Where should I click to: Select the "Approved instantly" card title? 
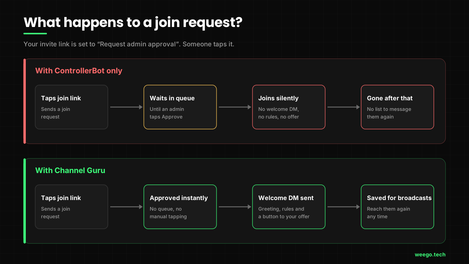point(179,198)
